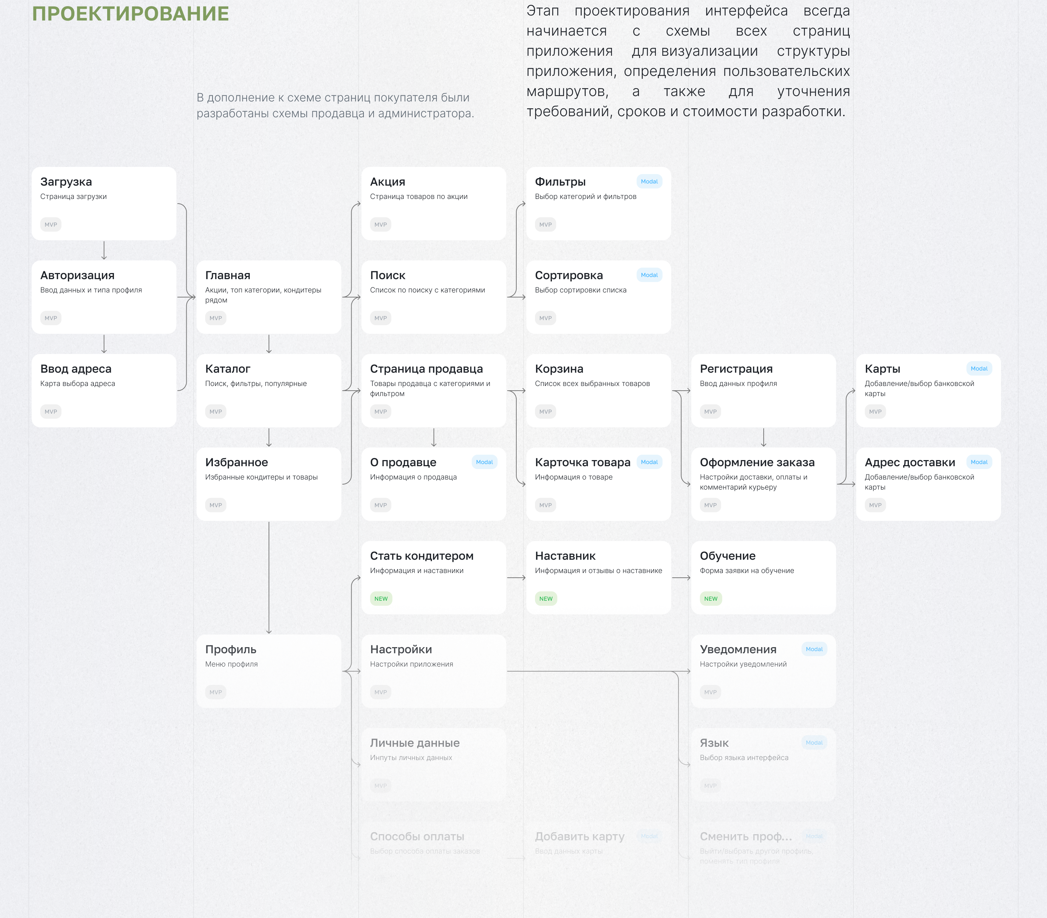The image size is (1047, 918).
Task: Click the Modal badge on Фильтры card
Action: (649, 181)
